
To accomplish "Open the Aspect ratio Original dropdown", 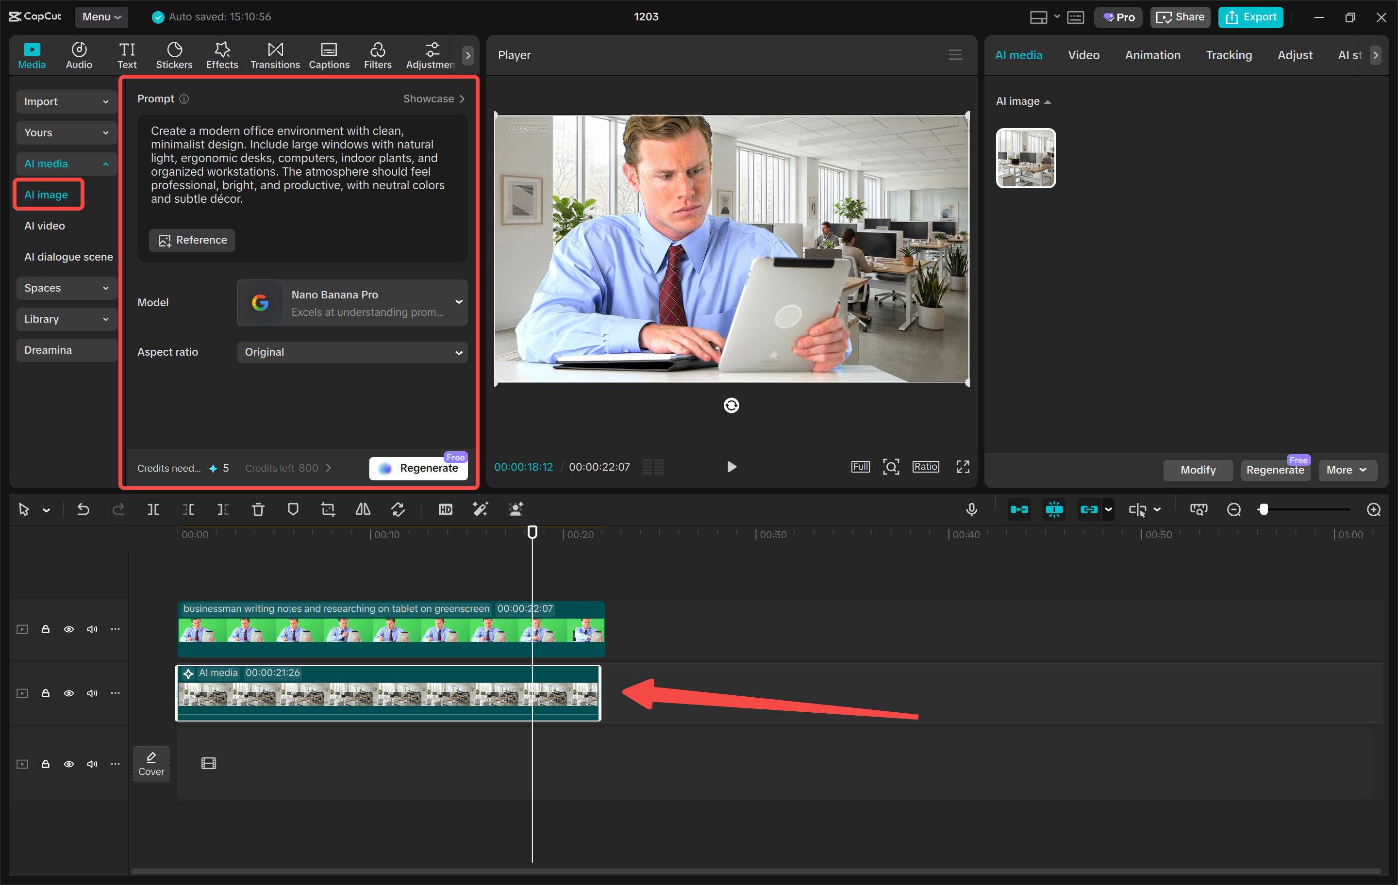I will (x=352, y=352).
